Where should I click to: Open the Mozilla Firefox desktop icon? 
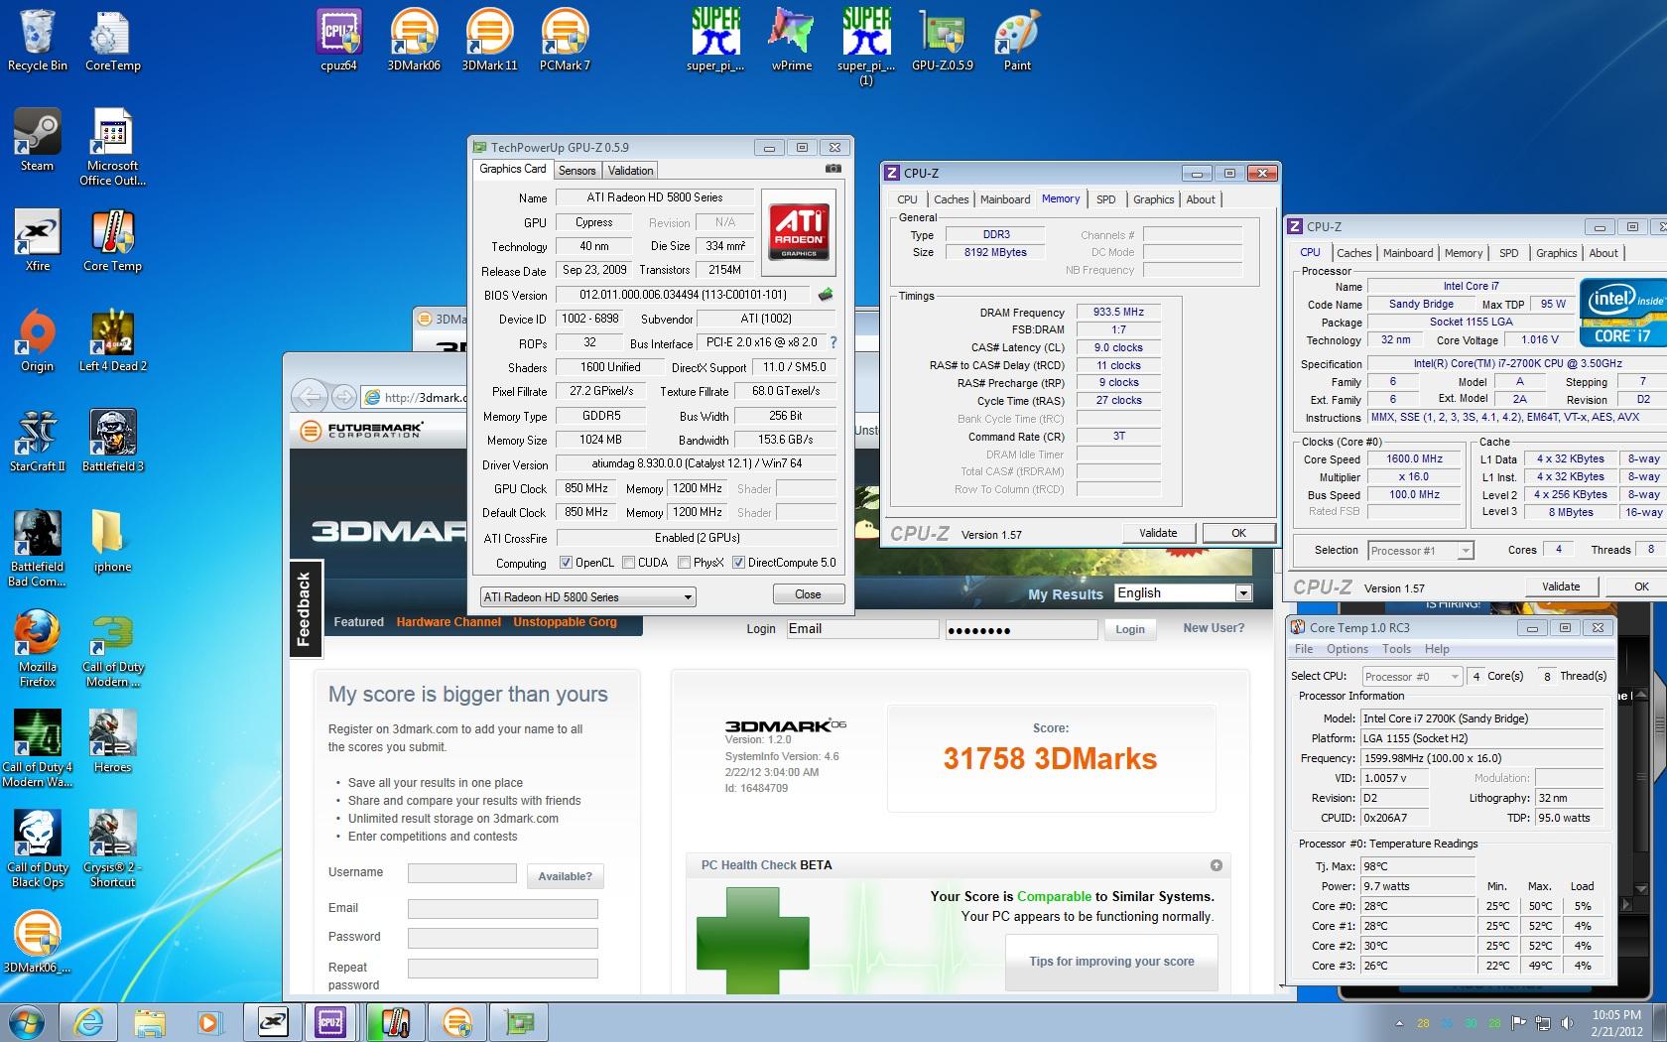click(x=38, y=648)
